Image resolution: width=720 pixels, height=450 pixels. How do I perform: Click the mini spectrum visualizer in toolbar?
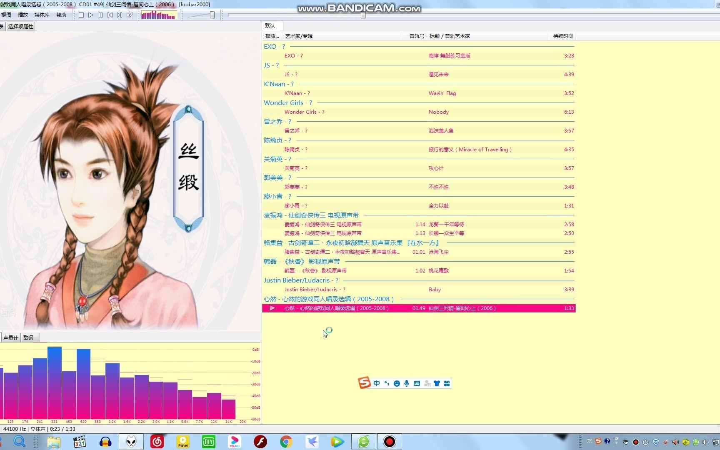(159, 15)
